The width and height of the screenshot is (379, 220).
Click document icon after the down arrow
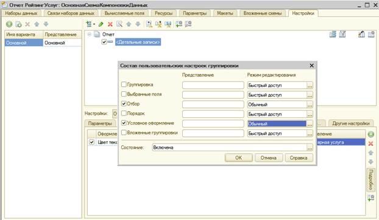[x=149, y=24]
